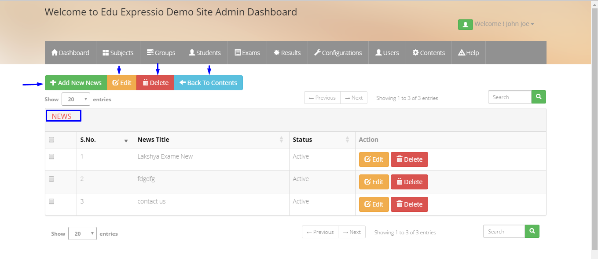Expand the Welcome John Joe user menu
This screenshot has height=259, width=598.
pos(504,24)
